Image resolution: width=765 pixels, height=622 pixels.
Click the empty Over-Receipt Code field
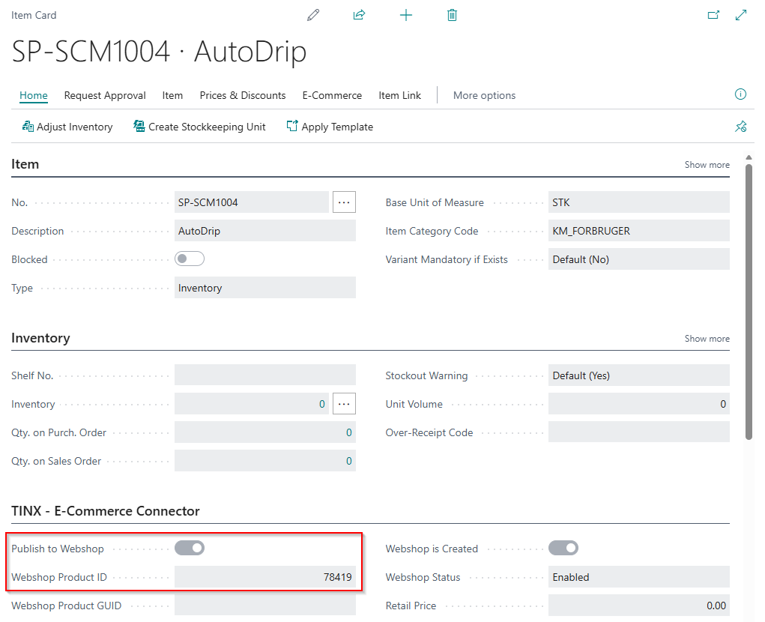tap(639, 432)
